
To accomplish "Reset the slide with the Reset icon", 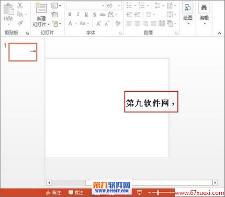I will [55, 15].
